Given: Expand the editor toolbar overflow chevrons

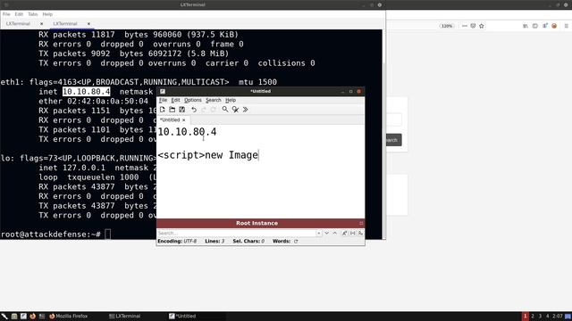Looking at the screenshot, I should pyautogui.click(x=245, y=110).
